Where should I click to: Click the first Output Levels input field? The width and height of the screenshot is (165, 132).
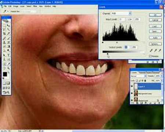pos(126,47)
